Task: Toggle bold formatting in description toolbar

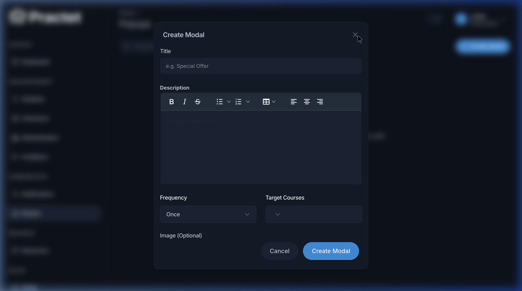Action: 172,101
